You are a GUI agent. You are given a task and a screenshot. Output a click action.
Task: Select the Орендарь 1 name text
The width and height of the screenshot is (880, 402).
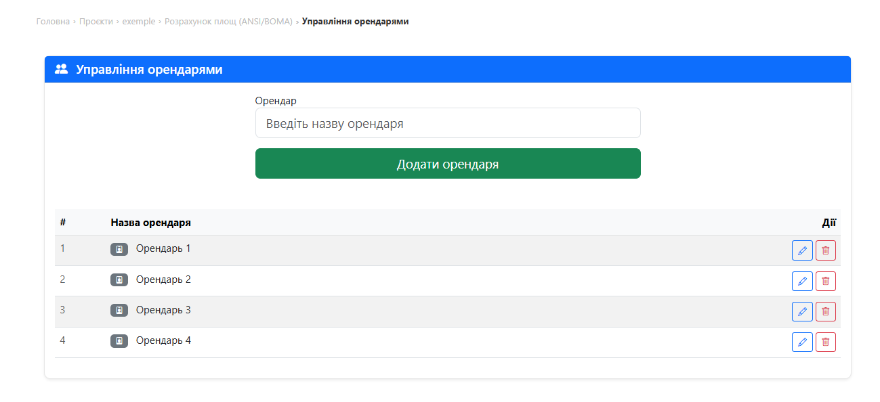(163, 248)
